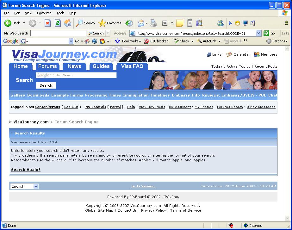Open the IE Search pane
Image resolution: width=292 pixels, height=230 pixels.
pos(85,23)
